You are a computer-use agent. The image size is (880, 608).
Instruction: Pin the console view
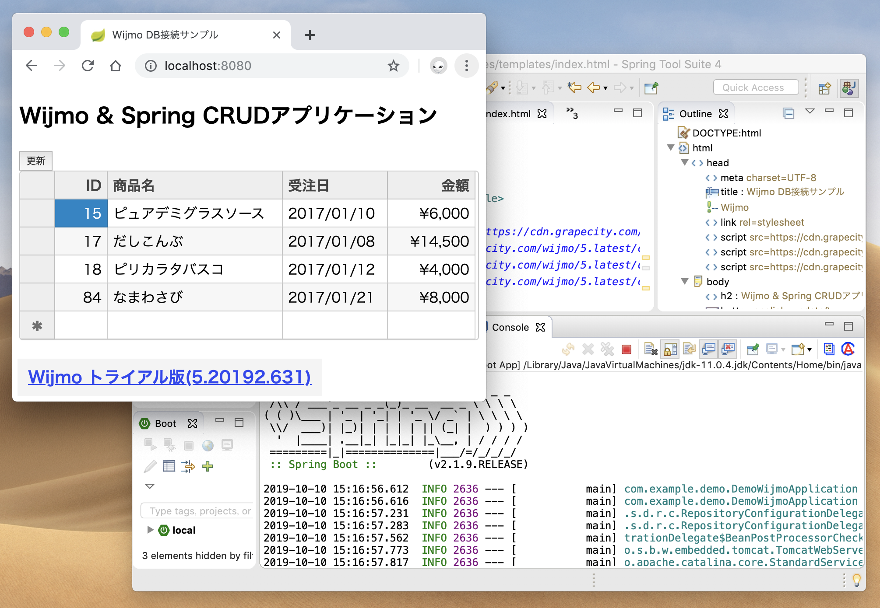coord(753,349)
